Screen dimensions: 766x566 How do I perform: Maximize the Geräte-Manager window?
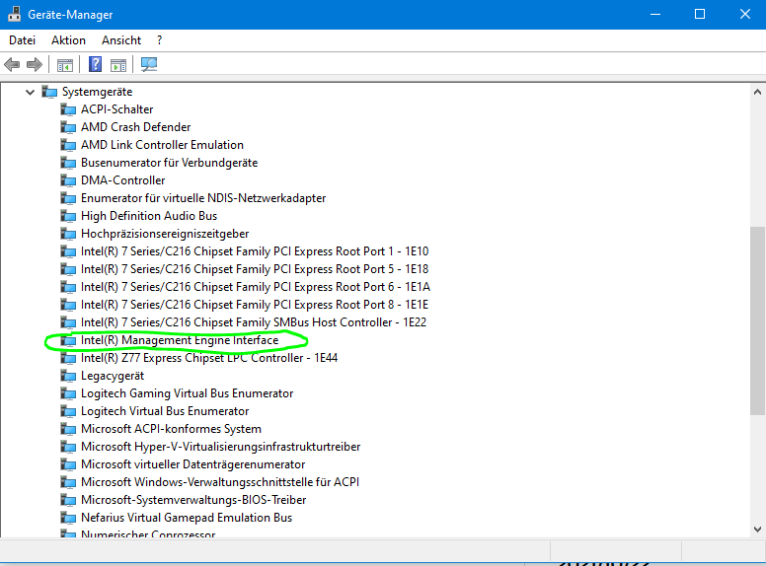click(700, 14)
